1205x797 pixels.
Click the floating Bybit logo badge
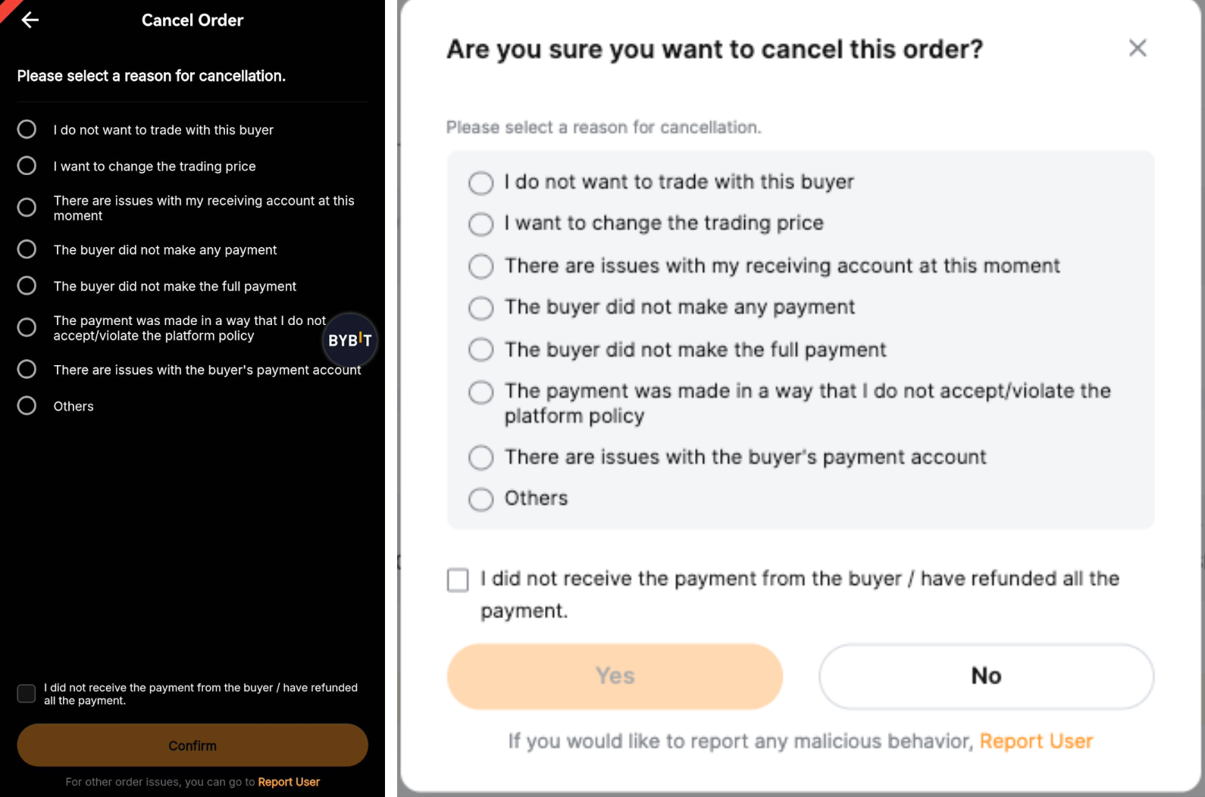pos(349,340)
